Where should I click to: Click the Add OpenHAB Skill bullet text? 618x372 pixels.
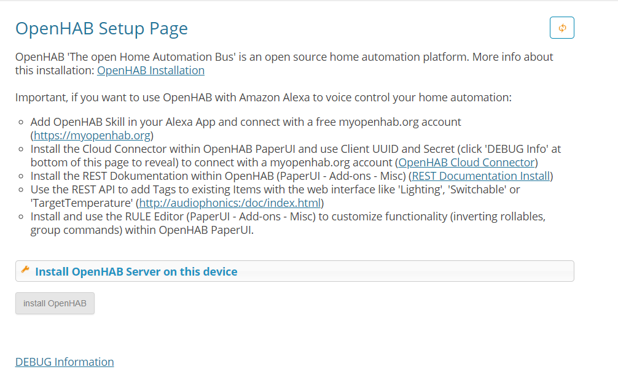(x=246, y=129)
